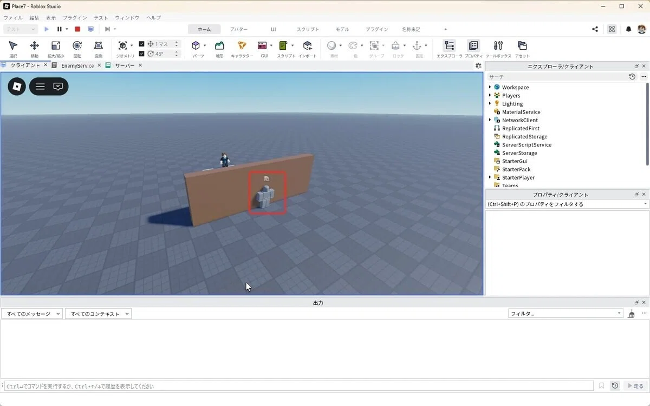Pick the 回転 (Rotate) tool
Image resolution: width=650 pixels, height=406 pixels.
coord(77,49)
